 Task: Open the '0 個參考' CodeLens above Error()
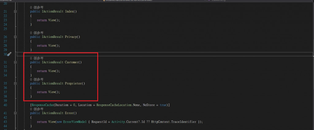tap(37, 109)
